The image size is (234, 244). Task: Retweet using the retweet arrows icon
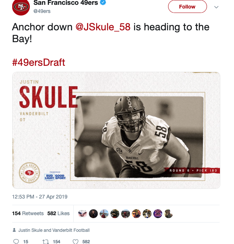(46, 241)
